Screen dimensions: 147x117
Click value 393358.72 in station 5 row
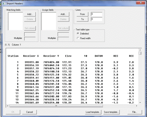tap(32, 75)
